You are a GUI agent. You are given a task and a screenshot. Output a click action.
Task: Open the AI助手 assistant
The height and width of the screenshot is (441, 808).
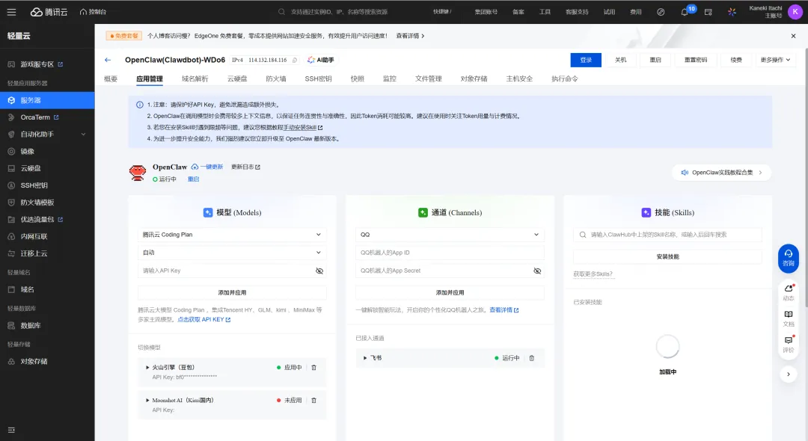pyautogui.click(x=320, y=60)
